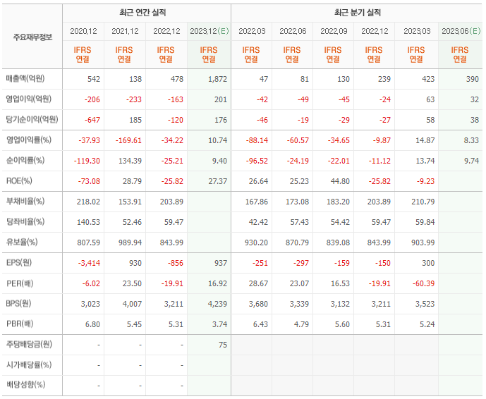
Task: Click the 390 estimated quarterly revenue value
Action: [473, 79]
